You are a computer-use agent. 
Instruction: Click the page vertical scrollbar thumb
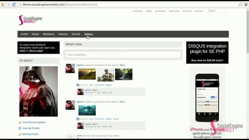pos(247,32)
